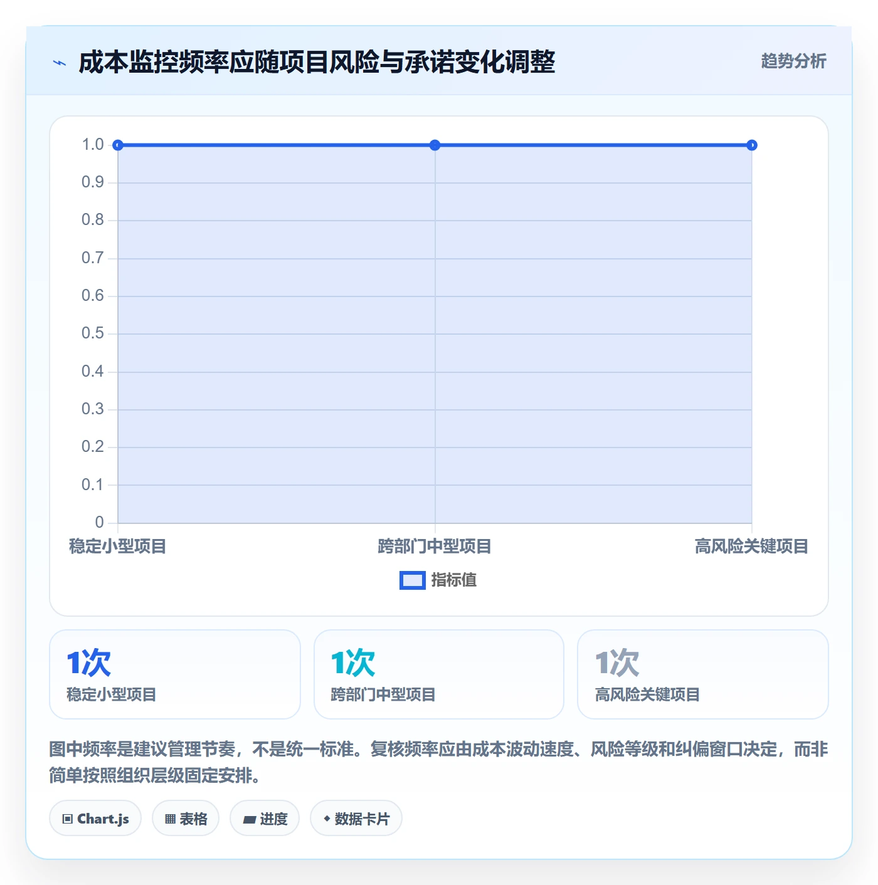Toggle the 指标值 legend color box
878x885 pixels.
pyautogui.click(x=413, y=580)
